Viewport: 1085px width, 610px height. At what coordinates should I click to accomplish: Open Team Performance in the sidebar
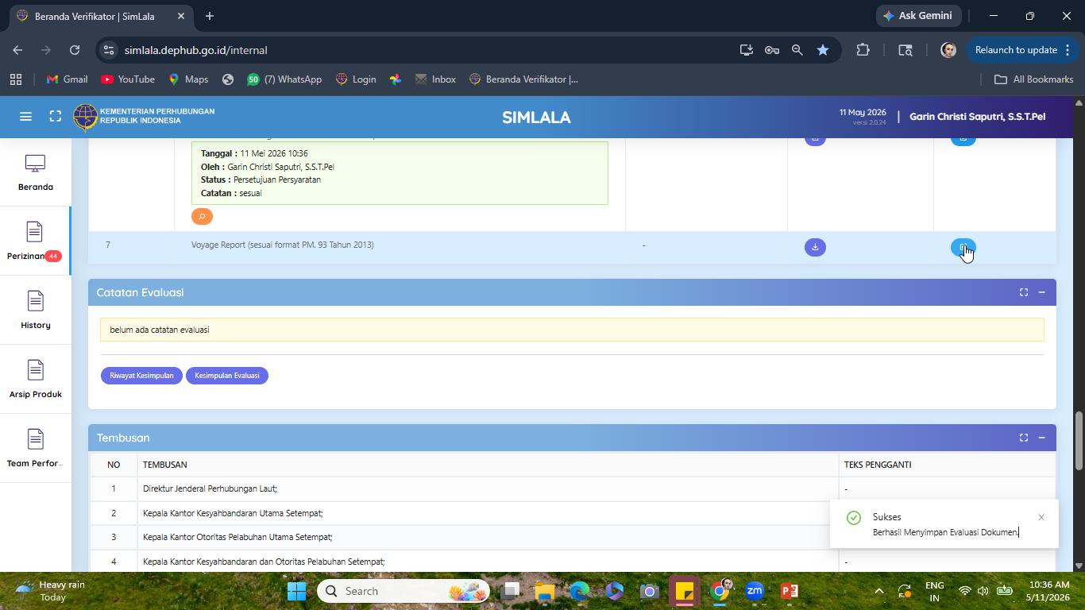tap(35, 449)
